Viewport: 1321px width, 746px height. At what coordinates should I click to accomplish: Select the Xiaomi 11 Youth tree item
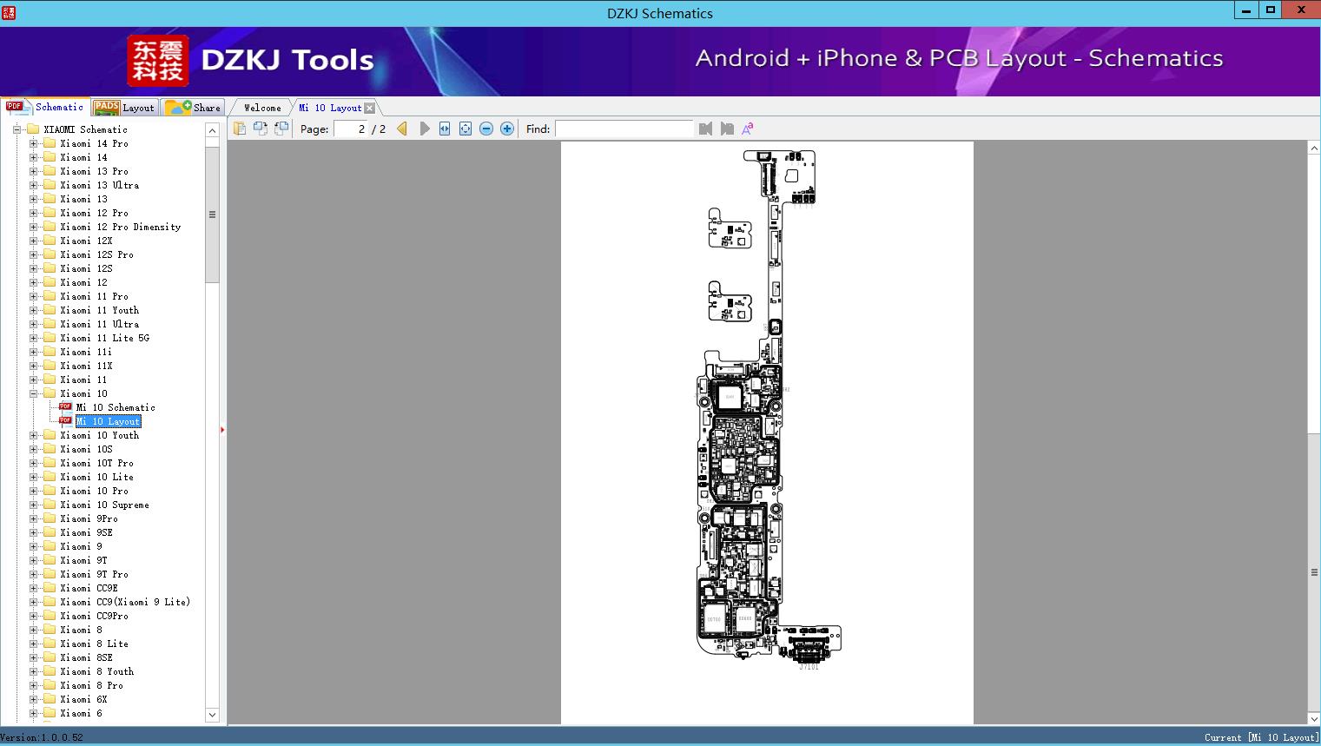(x=99, y=310)
